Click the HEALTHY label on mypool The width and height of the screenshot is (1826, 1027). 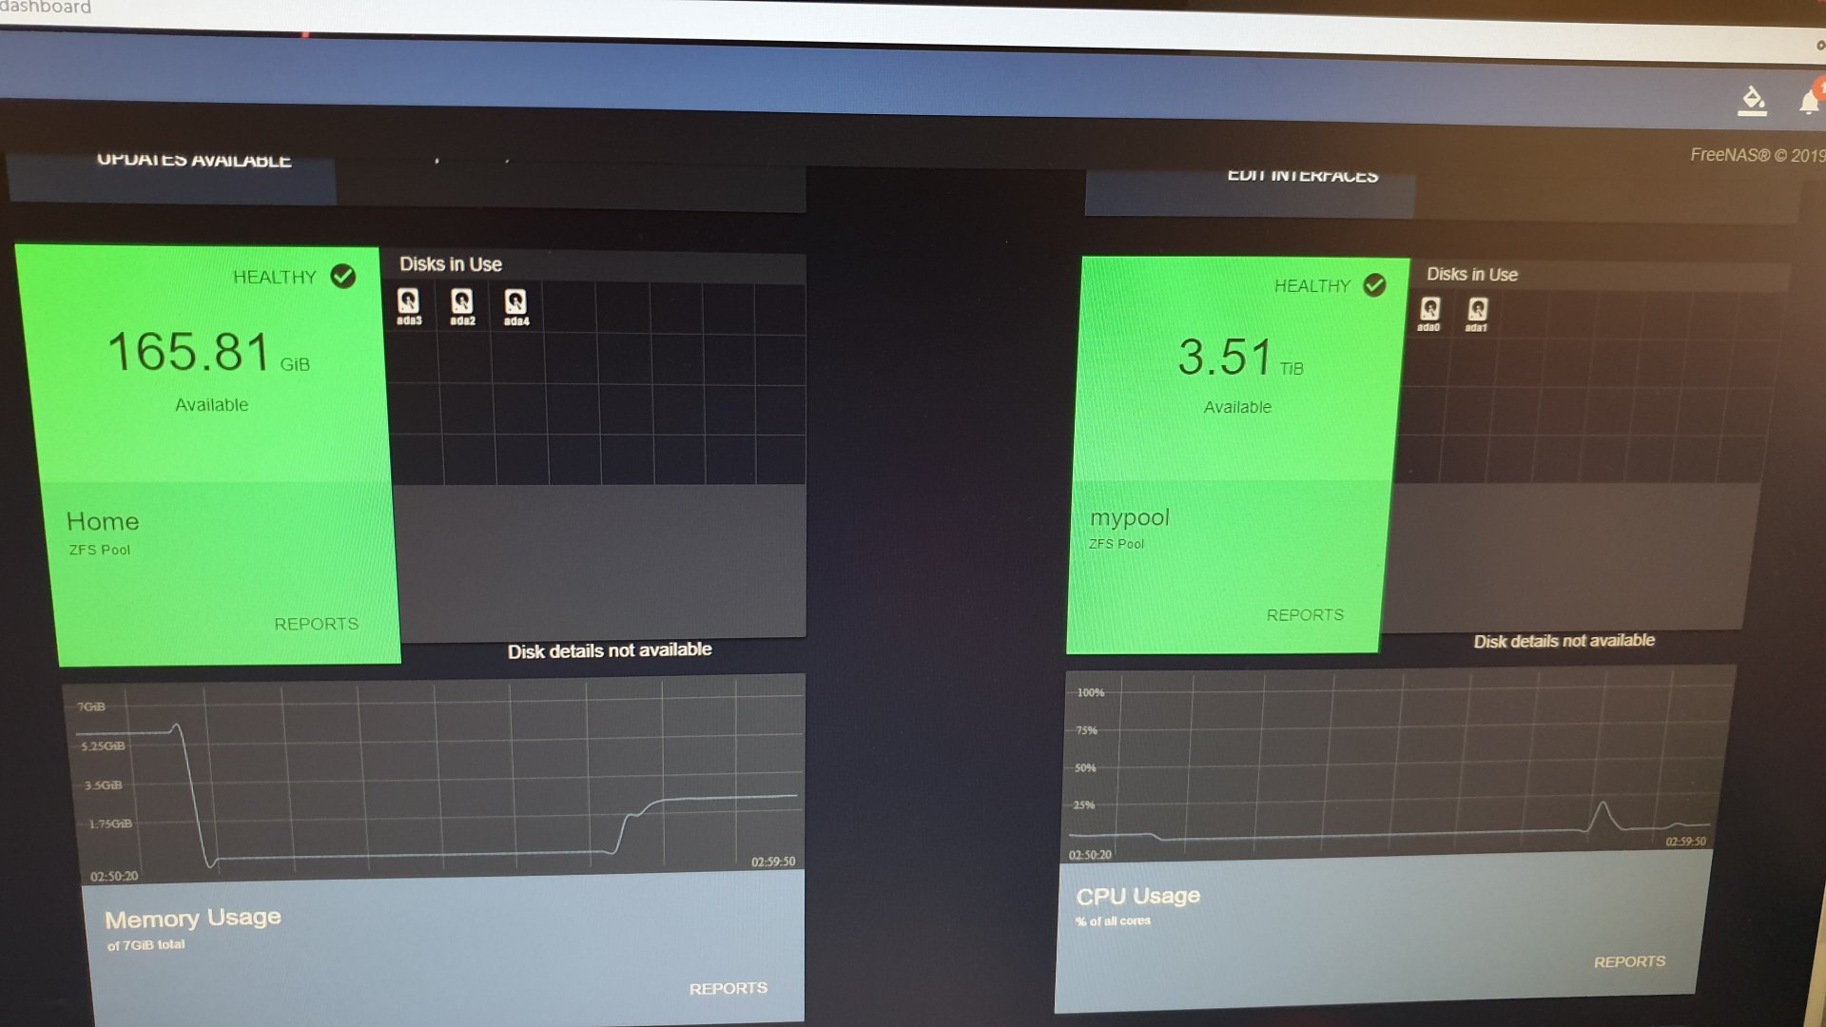1312,285
